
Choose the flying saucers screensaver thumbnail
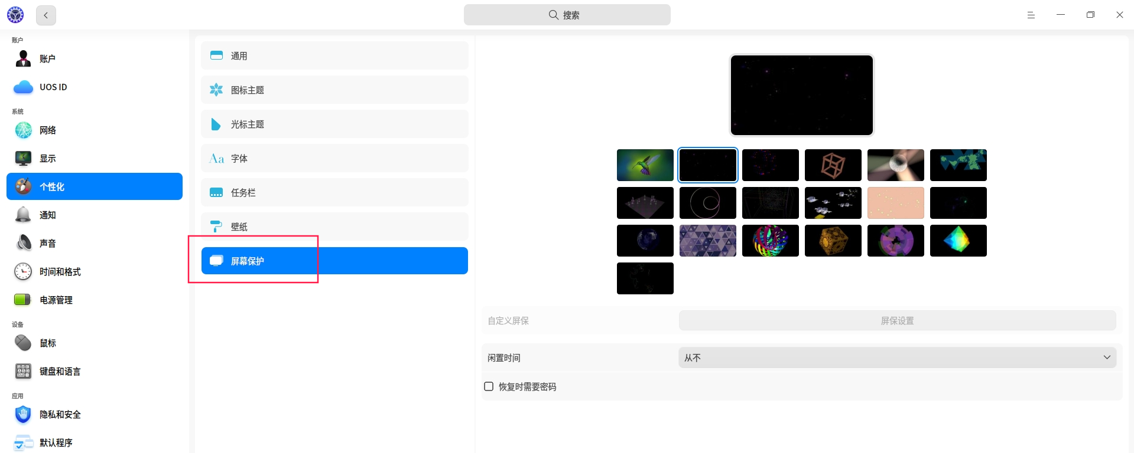833,203
